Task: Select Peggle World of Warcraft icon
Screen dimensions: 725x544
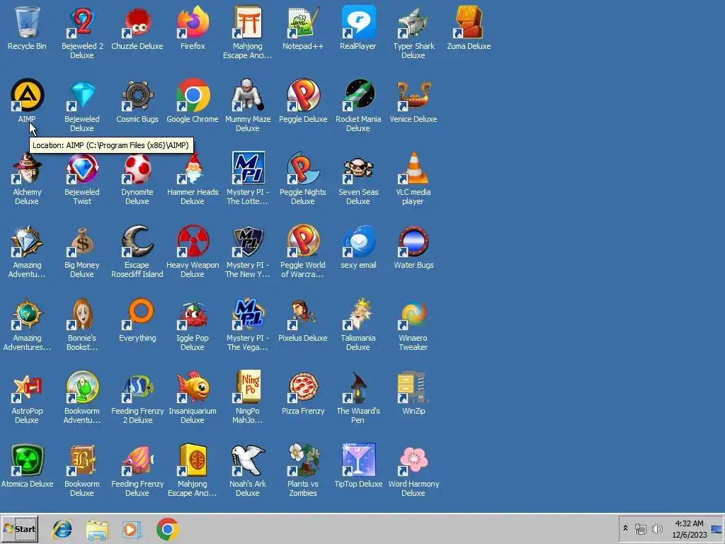Action: coord(303,242)
